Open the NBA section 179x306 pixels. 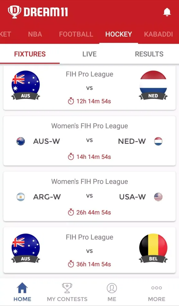35,34
